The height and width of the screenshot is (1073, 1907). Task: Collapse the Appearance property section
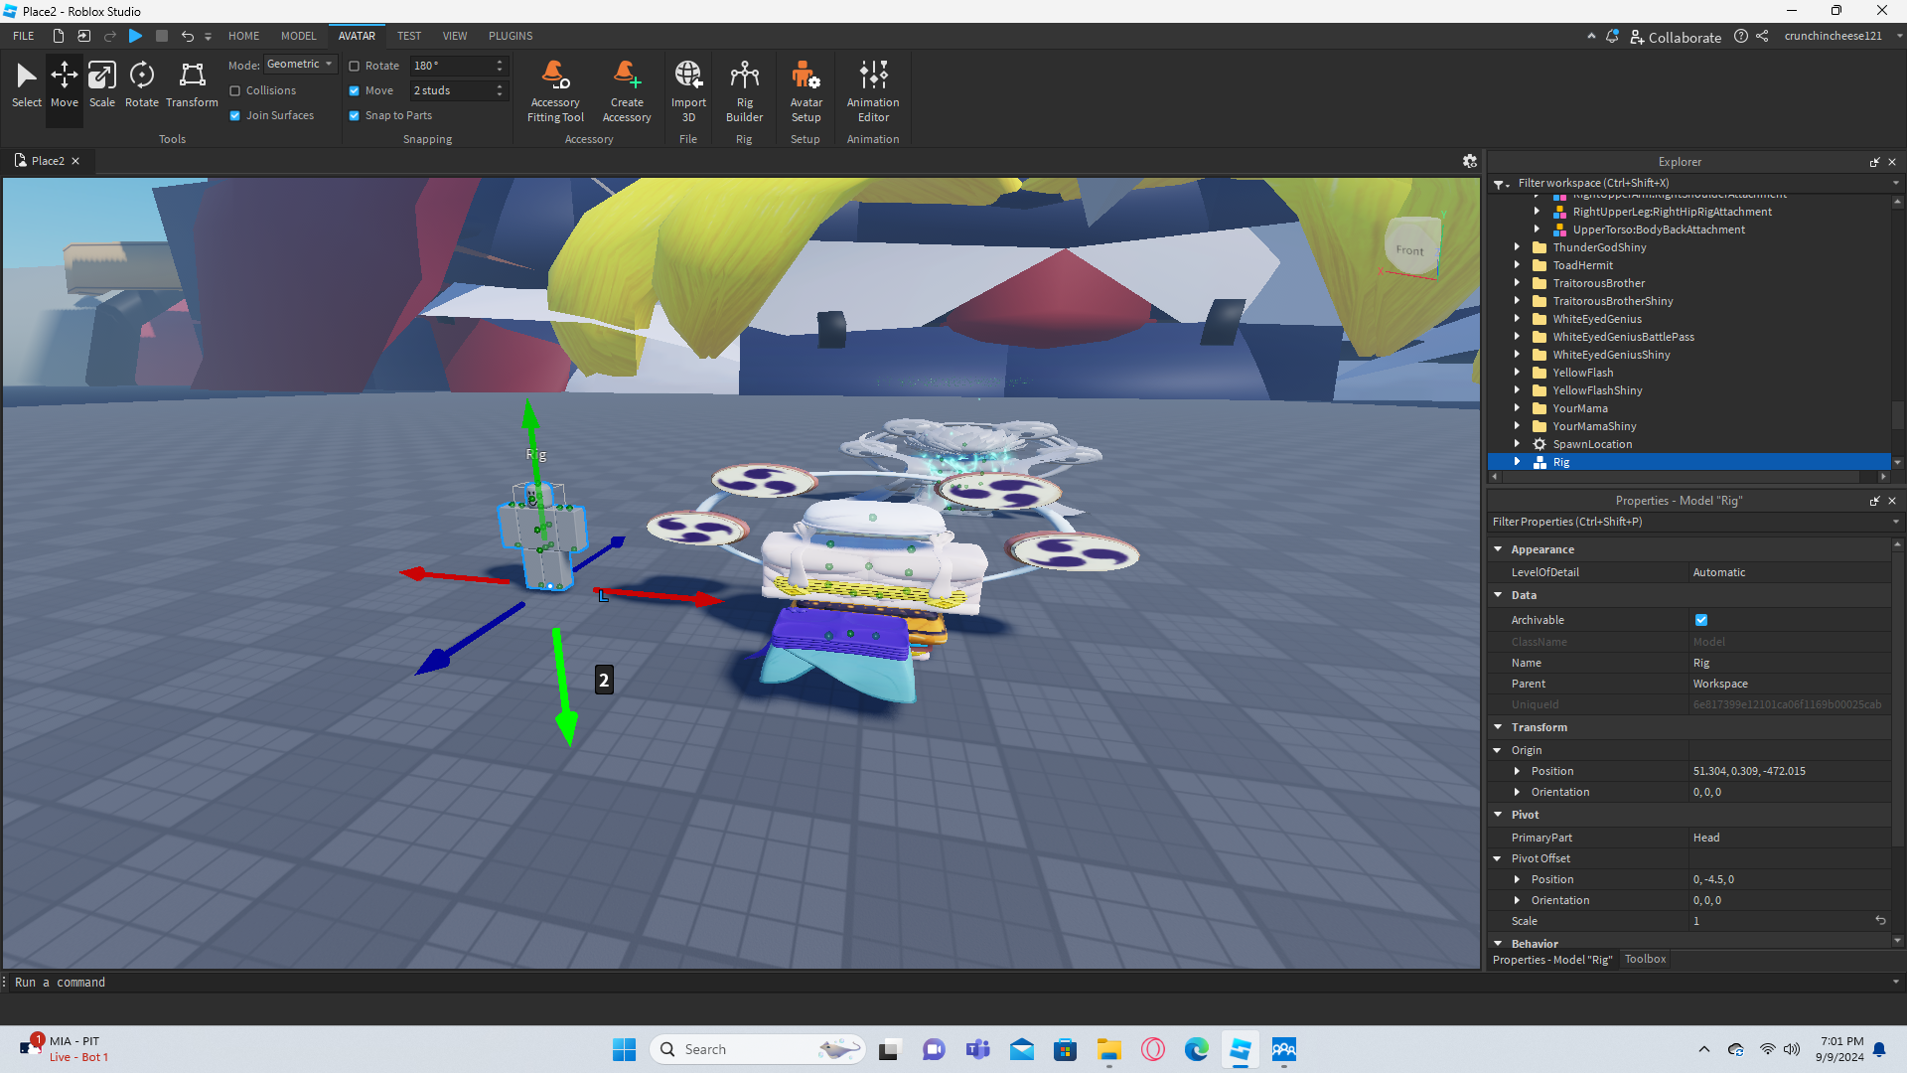1498,549
